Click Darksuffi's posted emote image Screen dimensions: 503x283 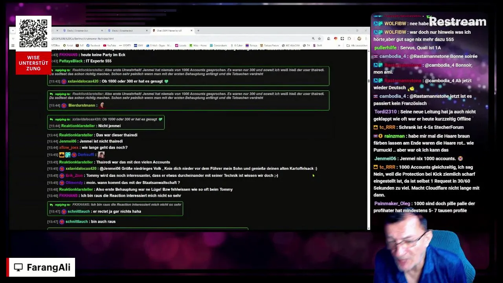pos(101,155)
